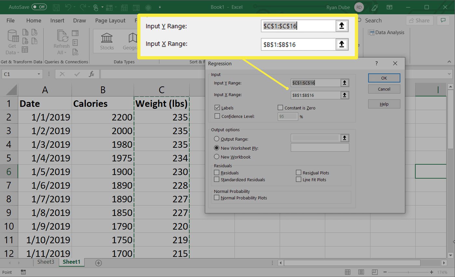Click the macro recording icon in status bar

[x=23, y=272]
